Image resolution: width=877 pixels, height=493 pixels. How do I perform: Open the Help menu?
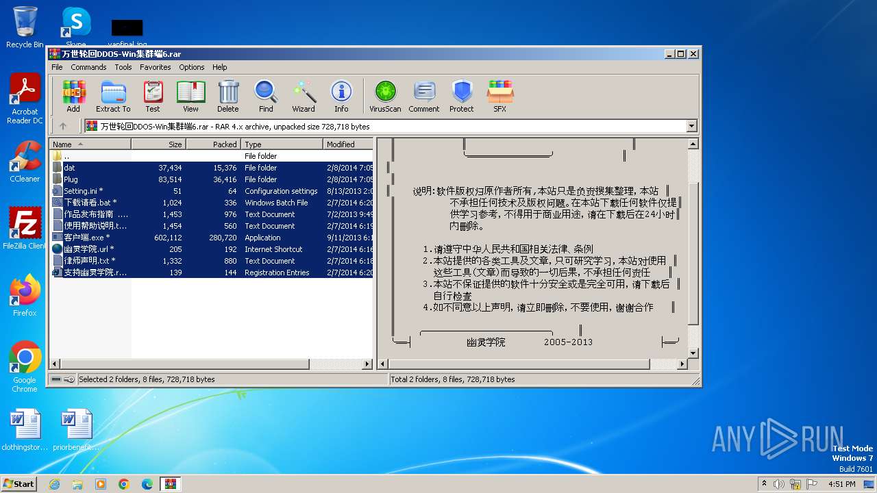click(220, 67)
